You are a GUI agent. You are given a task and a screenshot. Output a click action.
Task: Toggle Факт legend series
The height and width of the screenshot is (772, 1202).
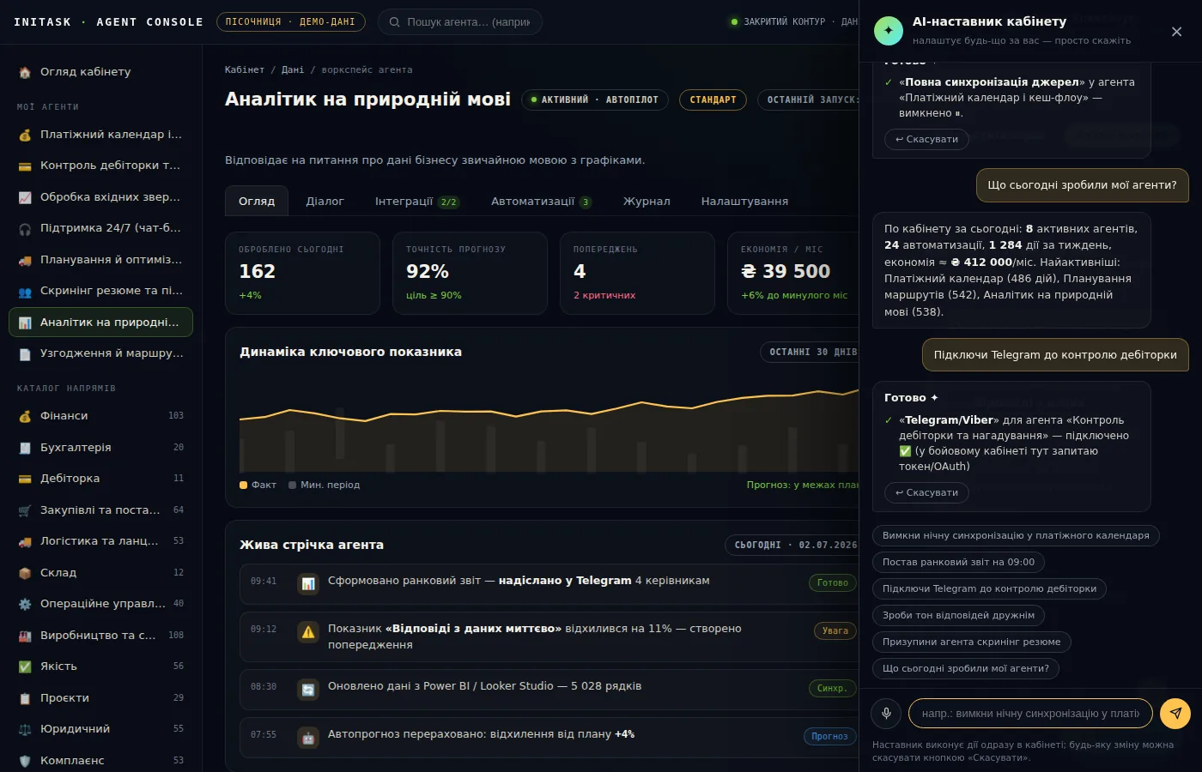(x=258, y=486)
